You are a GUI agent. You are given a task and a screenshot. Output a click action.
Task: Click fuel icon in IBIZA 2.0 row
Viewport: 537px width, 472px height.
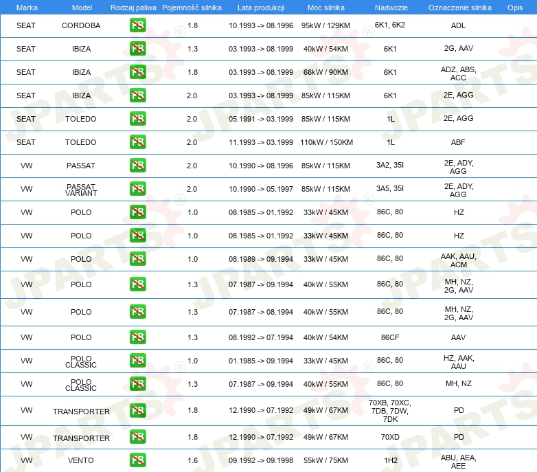pos(137,95)
